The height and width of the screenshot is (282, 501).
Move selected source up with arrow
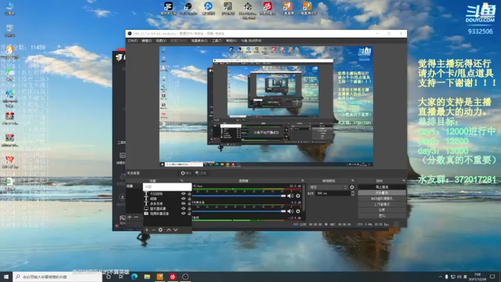point(168,230)
